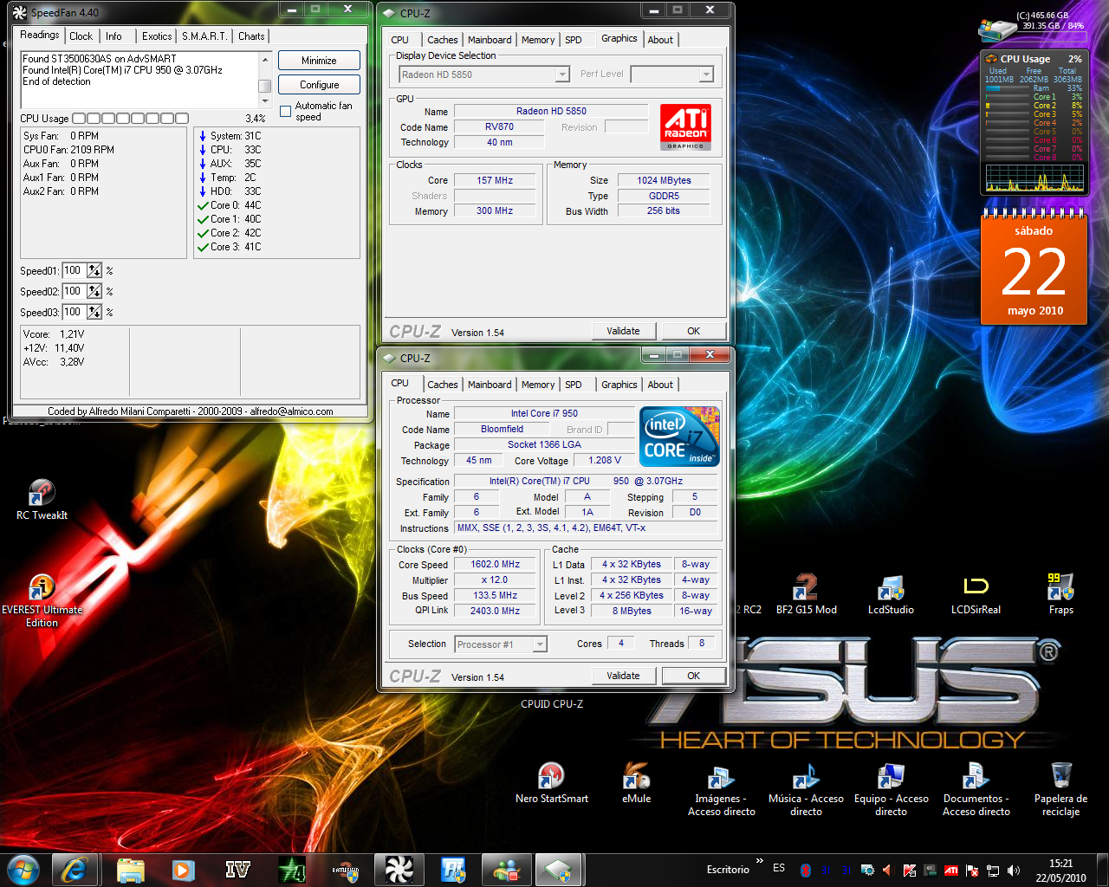The width and height of the screenshot is (1109, 887).
Task: Switch to the SpeedFan Clock tab
Action: (81, 36)
